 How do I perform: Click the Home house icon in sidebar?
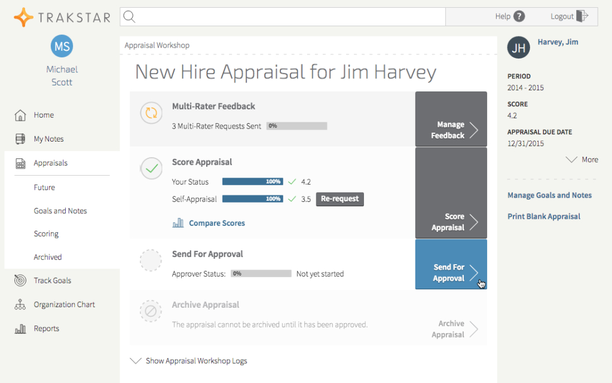[x=20, y=115]
